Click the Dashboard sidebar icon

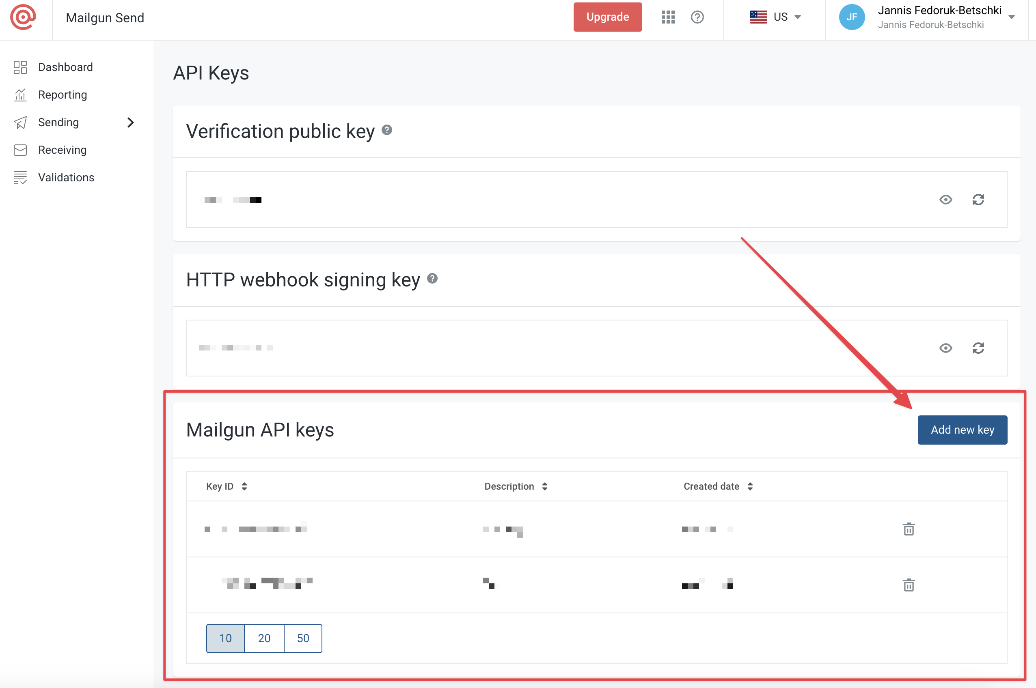(x=20, y=67)
